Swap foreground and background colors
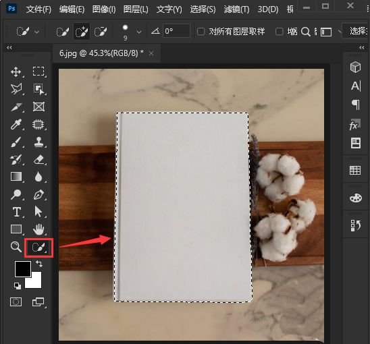 tap(39, 263)
